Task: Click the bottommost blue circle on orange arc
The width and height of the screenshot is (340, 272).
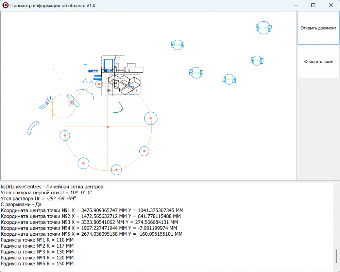Action: (x=116, y=170)
